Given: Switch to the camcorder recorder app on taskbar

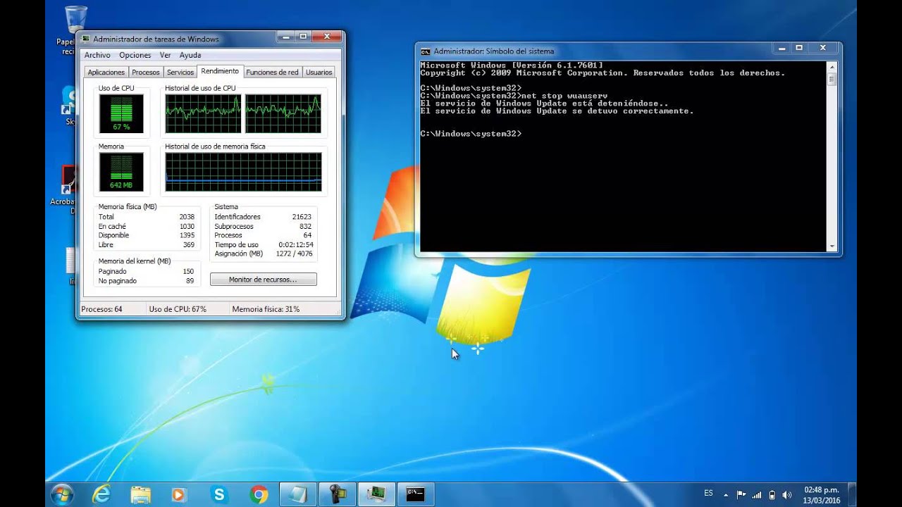Looking at the screenshot, I should pyautogui.click(x=338, y=495).
